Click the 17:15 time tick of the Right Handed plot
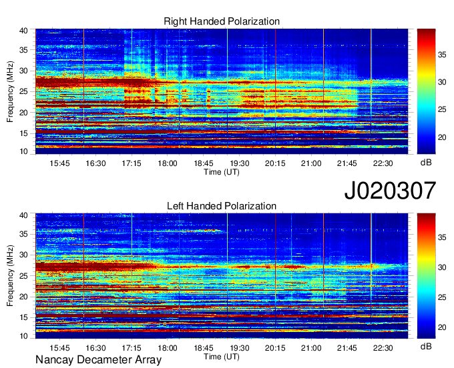 pyautogui.click(x=132, y=163)
